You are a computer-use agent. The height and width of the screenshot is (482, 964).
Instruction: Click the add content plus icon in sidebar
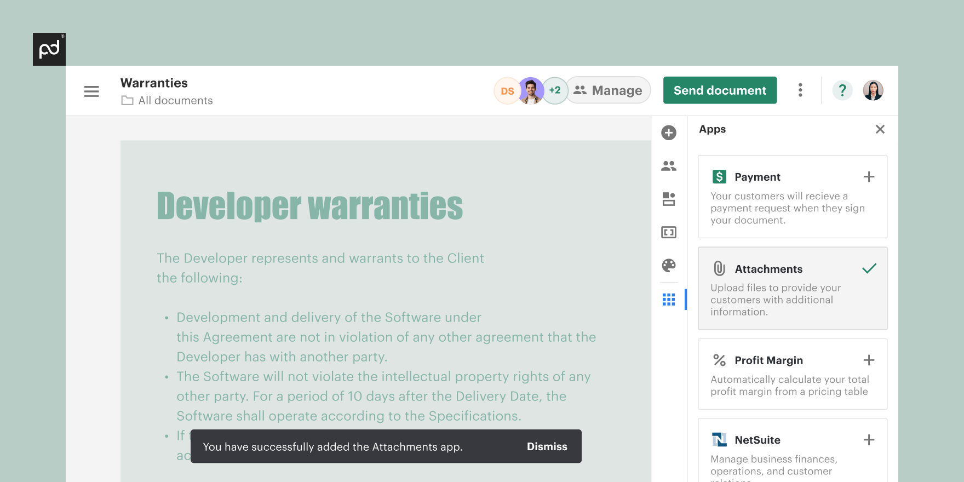click(668, 133)
